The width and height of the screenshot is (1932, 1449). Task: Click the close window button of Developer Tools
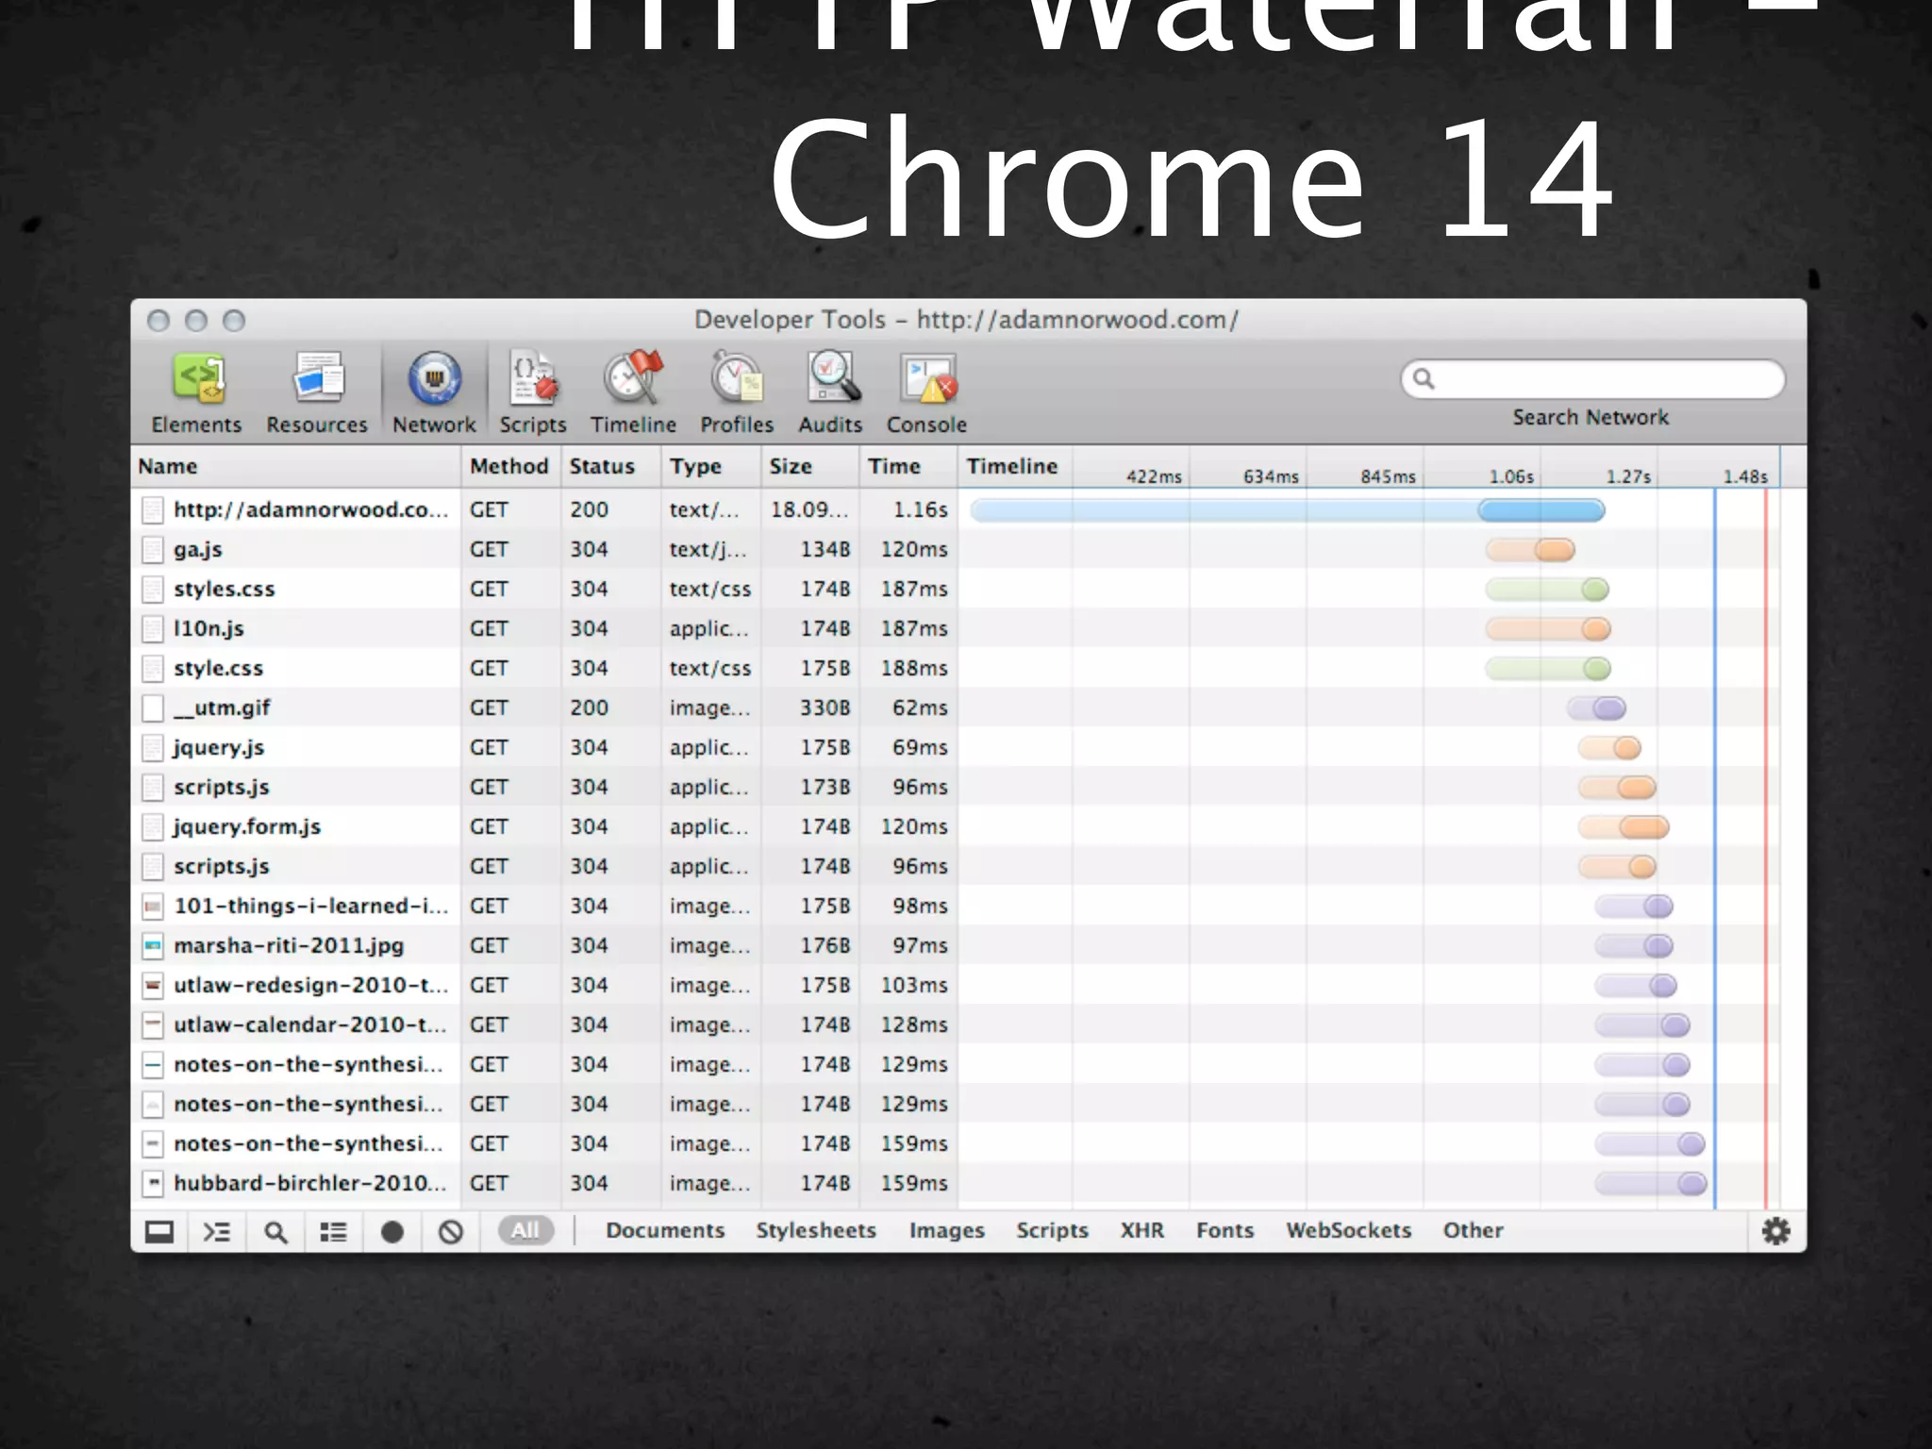158,321
